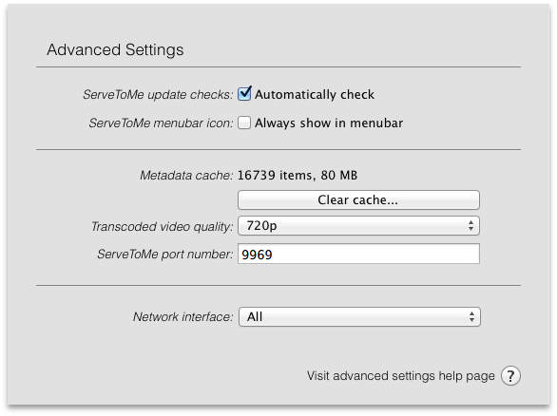557x416 pixels.
Task: Click the 'Metadata cache:' label
Action: (186, 176)
